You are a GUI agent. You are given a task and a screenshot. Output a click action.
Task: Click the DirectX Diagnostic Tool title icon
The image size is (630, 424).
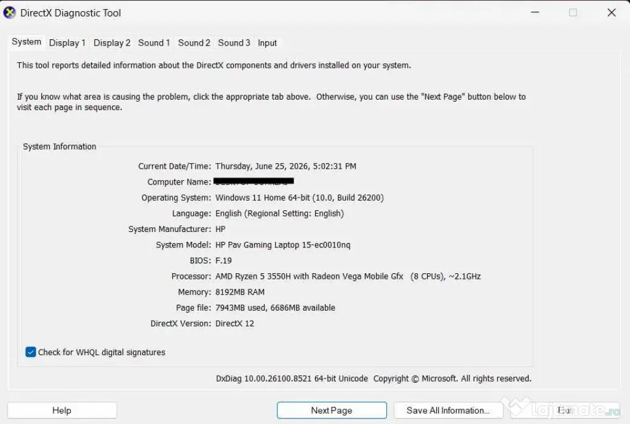9,13
